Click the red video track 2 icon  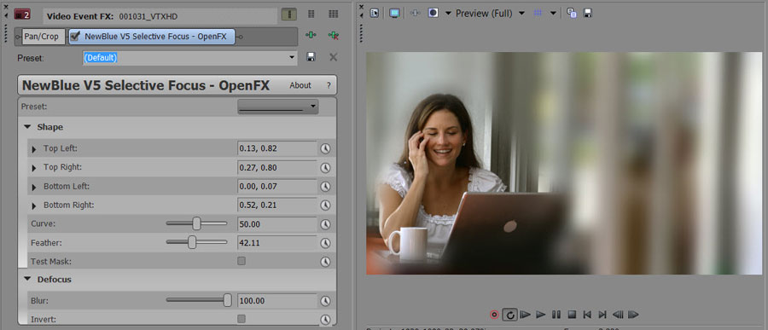(x=22, y=15)
